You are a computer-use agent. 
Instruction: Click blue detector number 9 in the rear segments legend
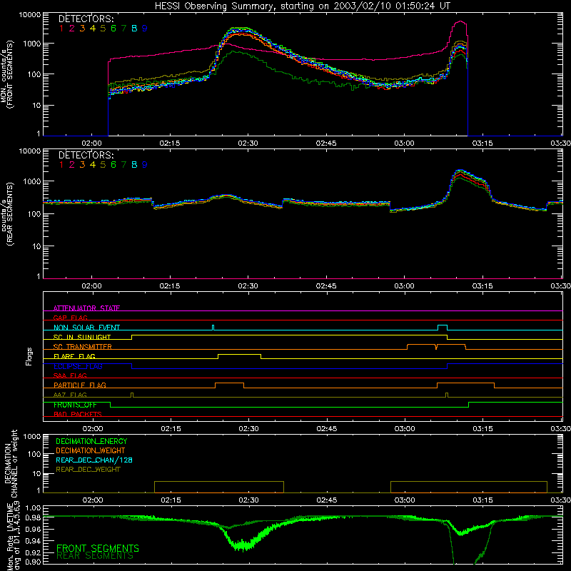145,165
